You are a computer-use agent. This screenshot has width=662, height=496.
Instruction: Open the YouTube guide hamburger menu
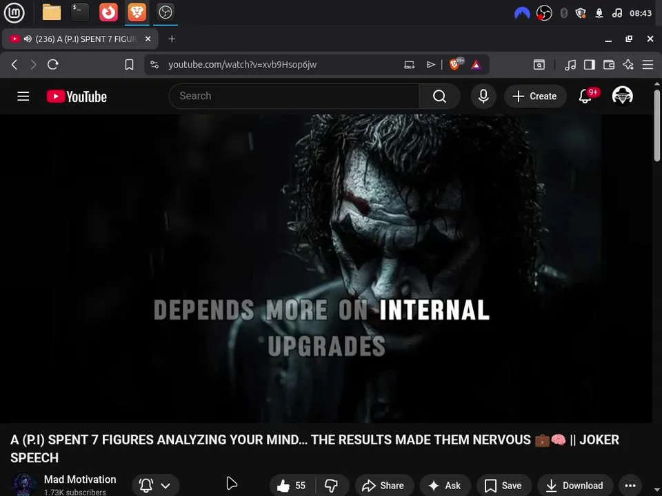(x=23, y=96)
